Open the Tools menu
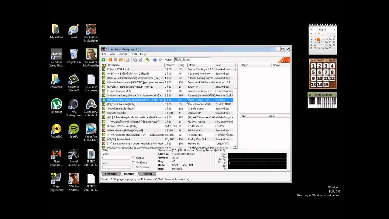The image size is (389, 219). pos(133,54)
